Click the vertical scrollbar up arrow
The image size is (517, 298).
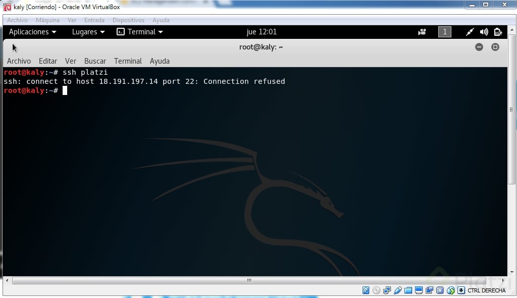click(x=512, y=30)
